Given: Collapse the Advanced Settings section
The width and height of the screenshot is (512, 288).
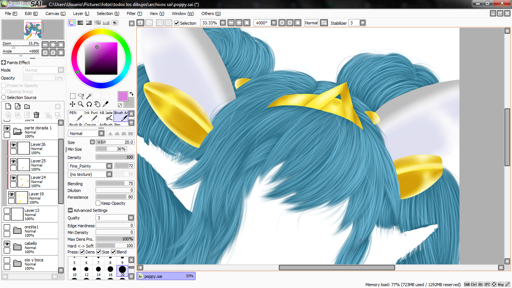Looking at the screenshot, I should pos(70,210).
